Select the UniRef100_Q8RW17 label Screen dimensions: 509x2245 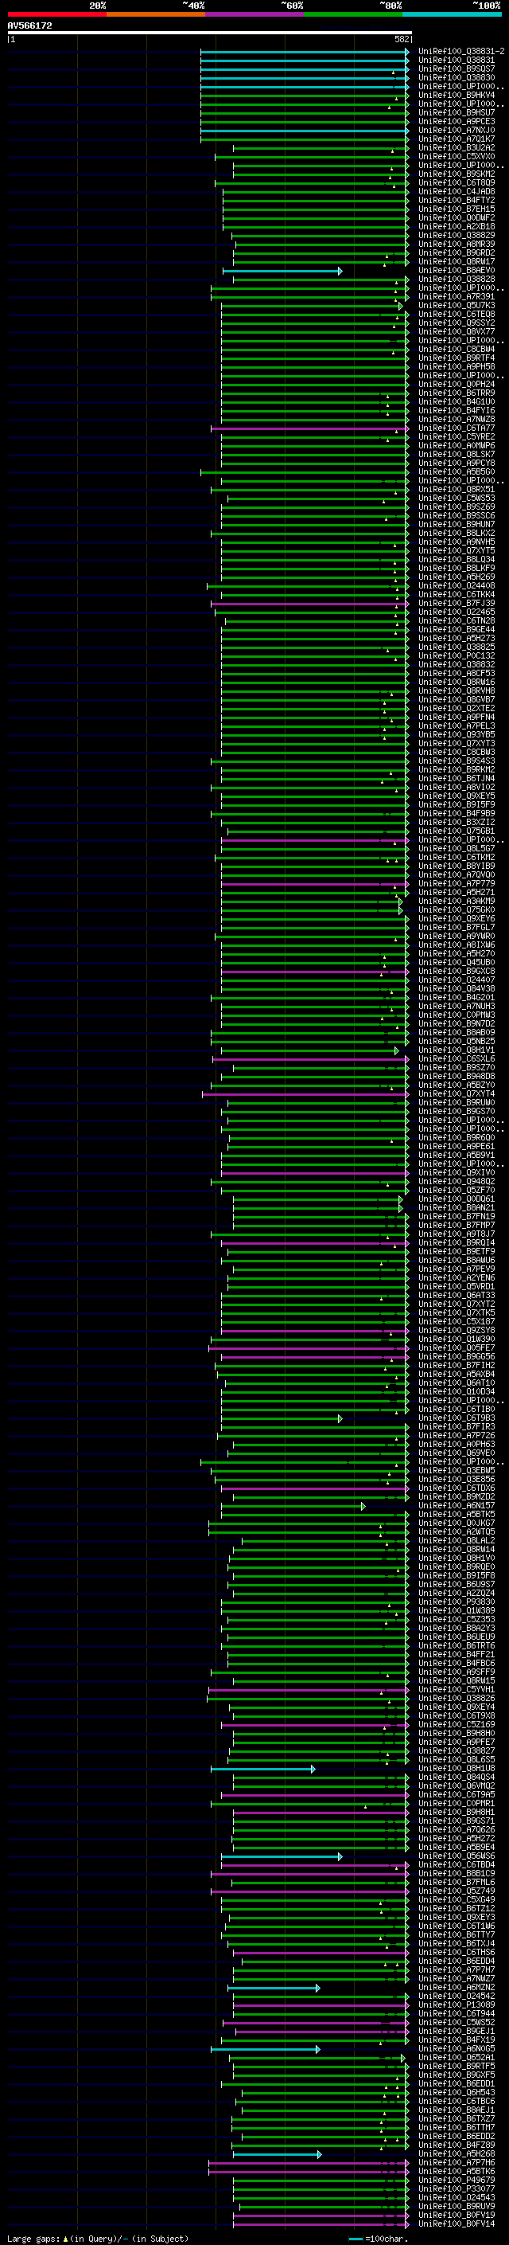point(457,261)
